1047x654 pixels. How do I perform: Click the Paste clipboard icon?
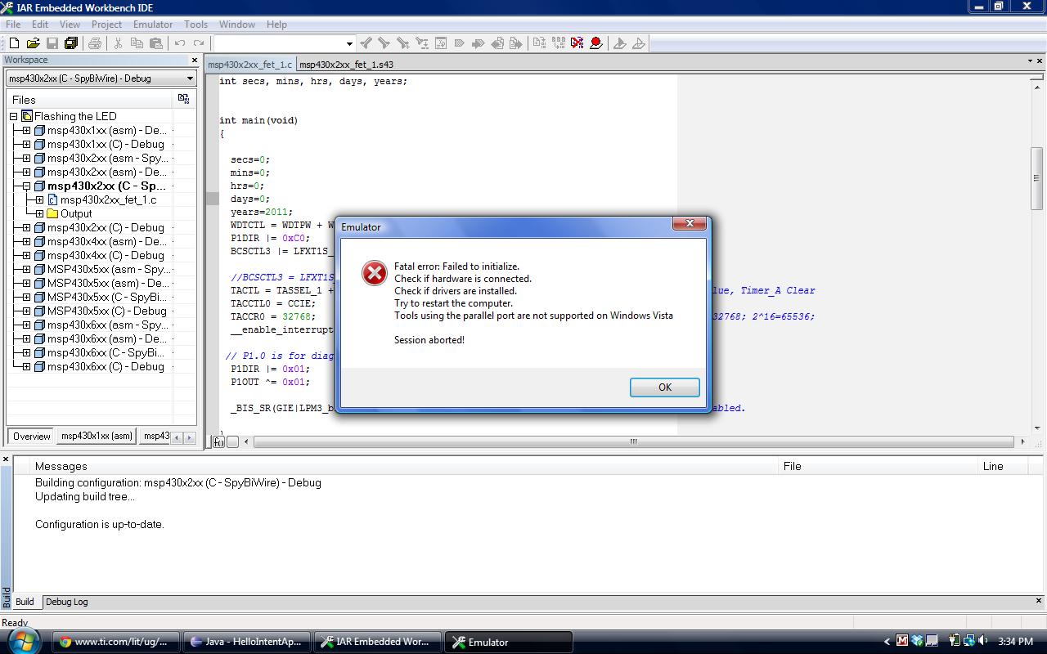(156, 43)
